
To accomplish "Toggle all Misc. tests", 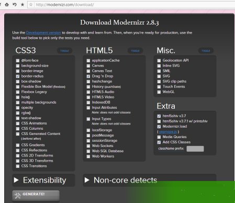I will [x=206, y=51].
